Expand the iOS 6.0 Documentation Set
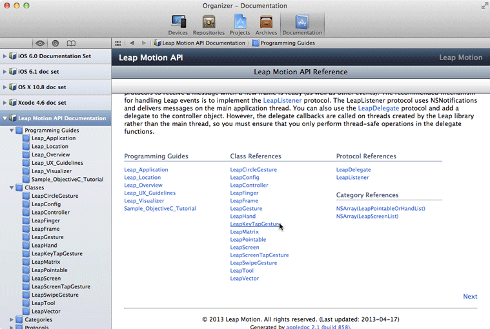Screen dimensions: 490x329 (x=5, y=56)
